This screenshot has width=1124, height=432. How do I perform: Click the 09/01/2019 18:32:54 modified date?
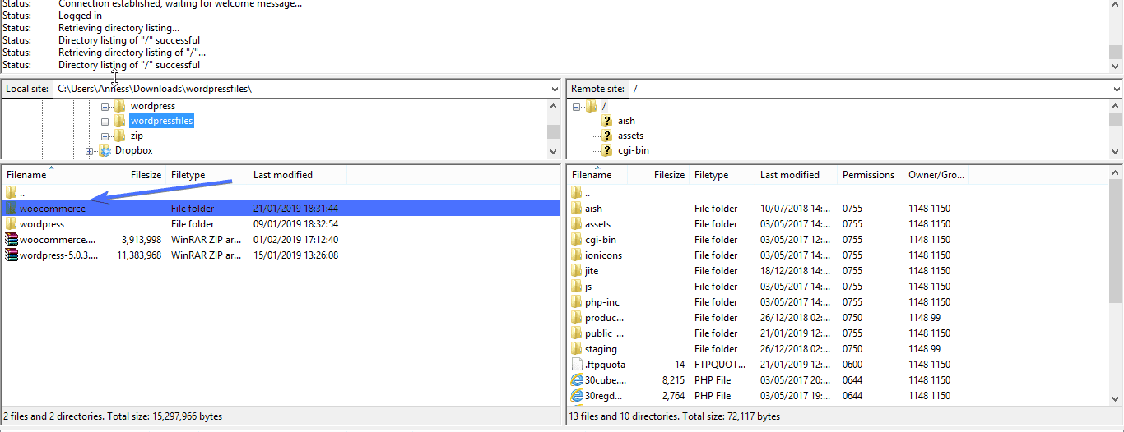tap(295, 224)
